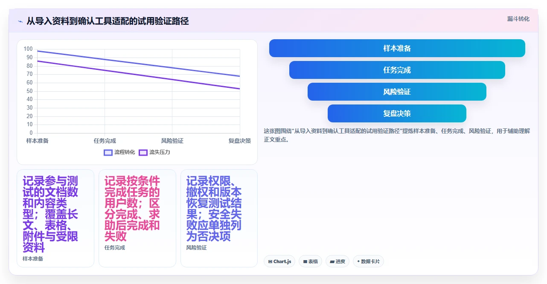Viewport: 547px width, 284px height.
Task: Click the lightning icon beside the title
Action: (20, 21)
